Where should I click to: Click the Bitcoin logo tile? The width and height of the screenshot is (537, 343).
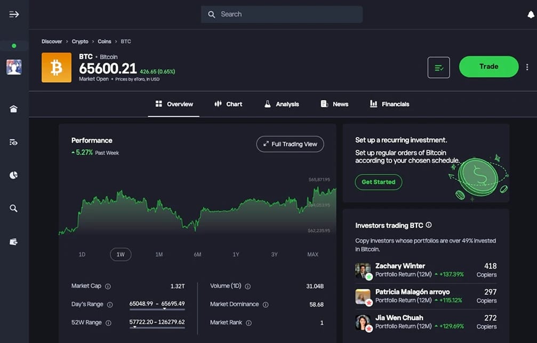57,68
